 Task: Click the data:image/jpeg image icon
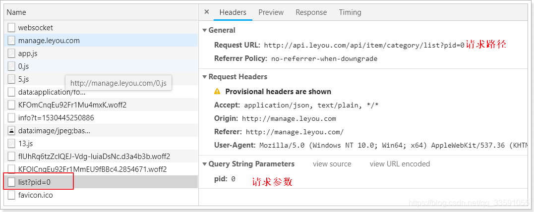pyautogui.click(x=11, y=131)
